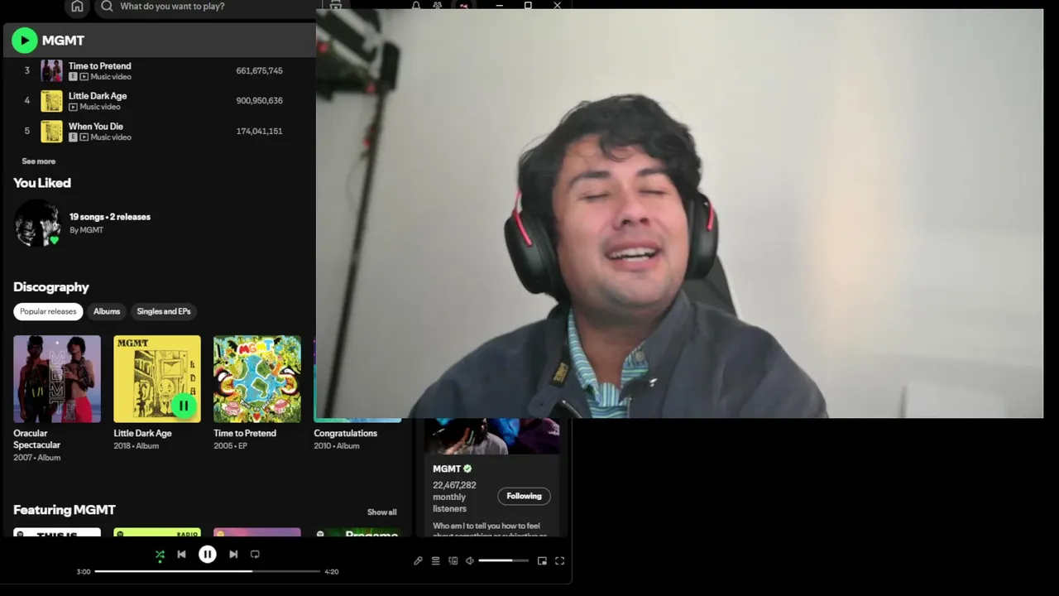Toggle the Following button for MGMT
Viewport: 1059px width, 596px height.
click(524, 496)
